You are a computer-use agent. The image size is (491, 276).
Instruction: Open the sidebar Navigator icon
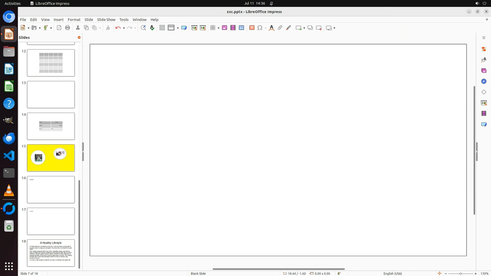pos(484,81)
